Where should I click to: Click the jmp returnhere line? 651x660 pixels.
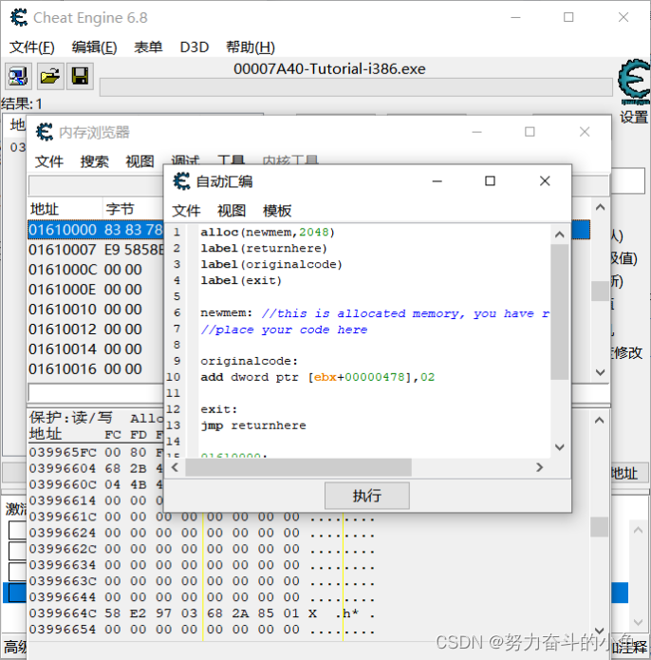coord(253,425)
